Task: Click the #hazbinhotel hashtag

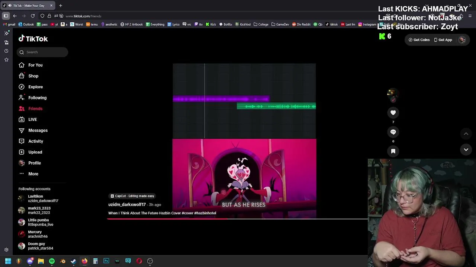Action: pyautogui.click(x=205, y=213)
